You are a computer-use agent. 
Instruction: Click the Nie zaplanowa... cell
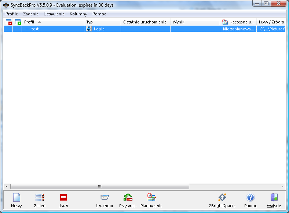[238, 29]
